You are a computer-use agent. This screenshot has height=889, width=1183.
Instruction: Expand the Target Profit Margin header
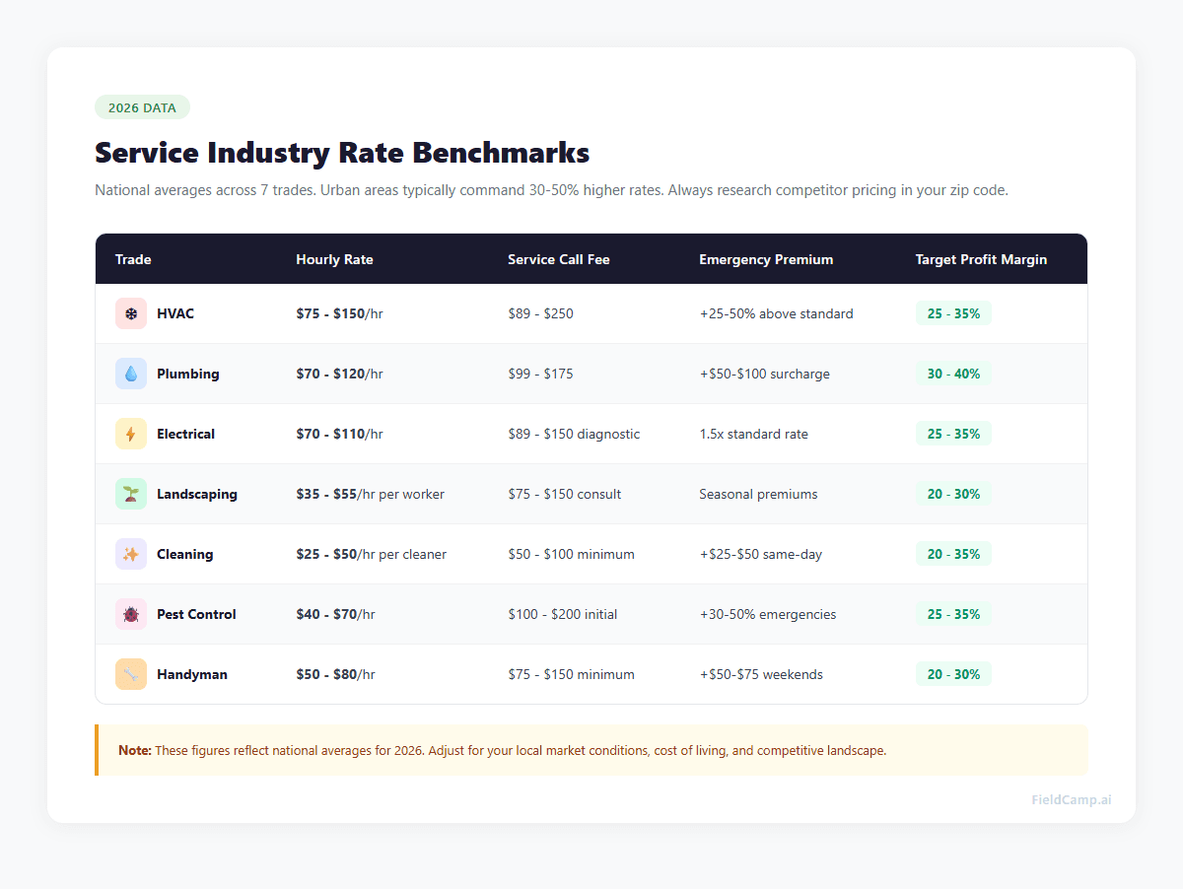click(x=981, y=258)
